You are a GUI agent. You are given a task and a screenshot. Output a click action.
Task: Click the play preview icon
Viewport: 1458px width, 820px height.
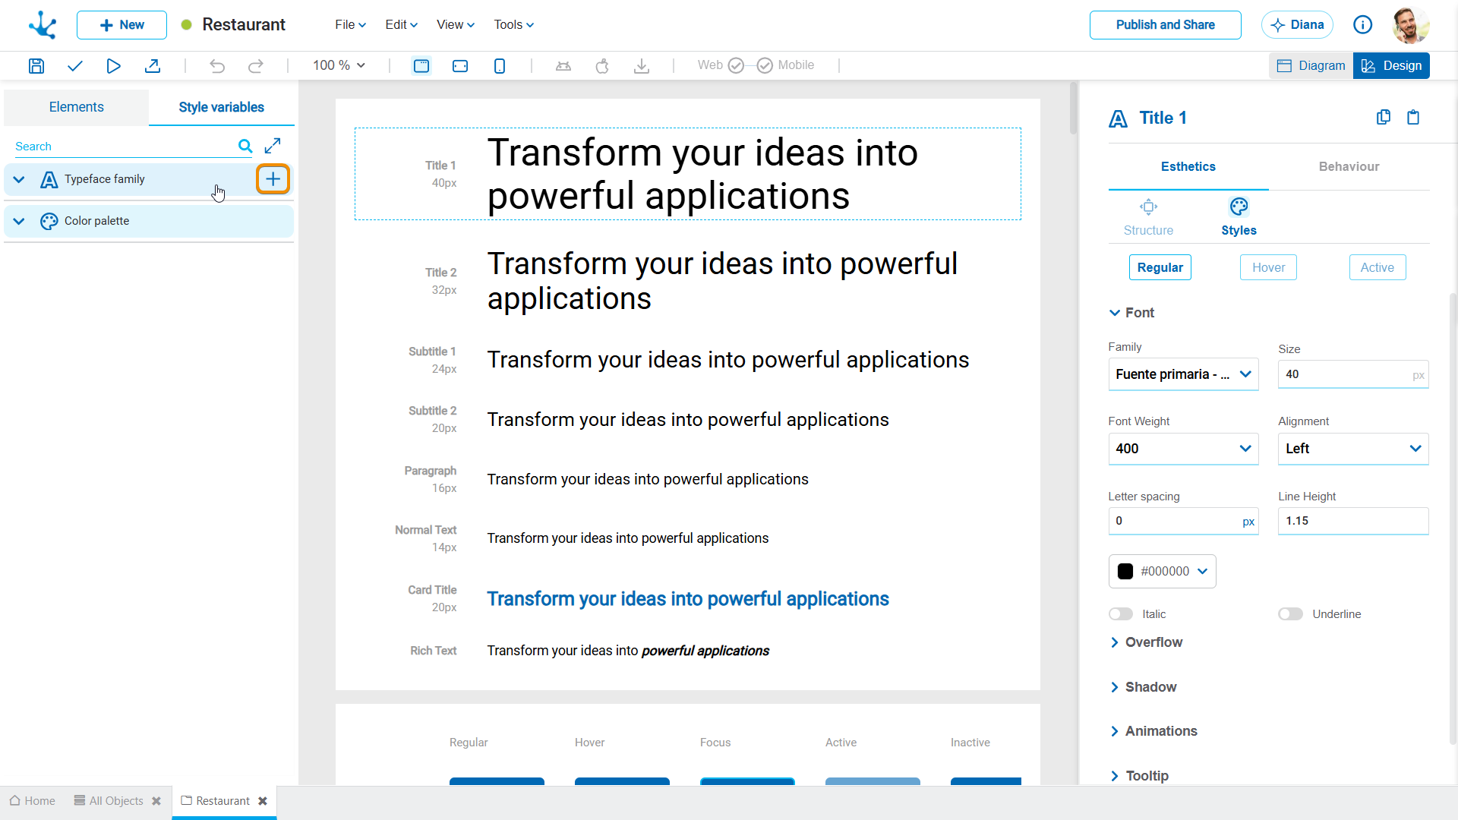[113, 66]
